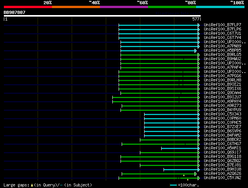Click the green ~80% legend segment

172,7
